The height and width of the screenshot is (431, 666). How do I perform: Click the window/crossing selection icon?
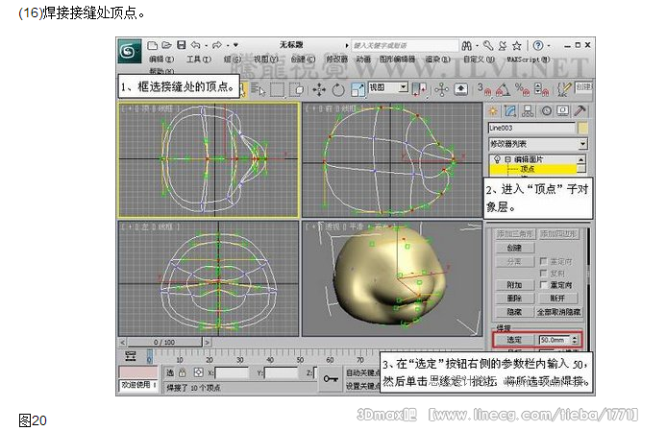click(x=296, y=90)
